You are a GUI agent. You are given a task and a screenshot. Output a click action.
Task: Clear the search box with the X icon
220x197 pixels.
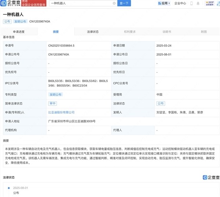(114, 3)
